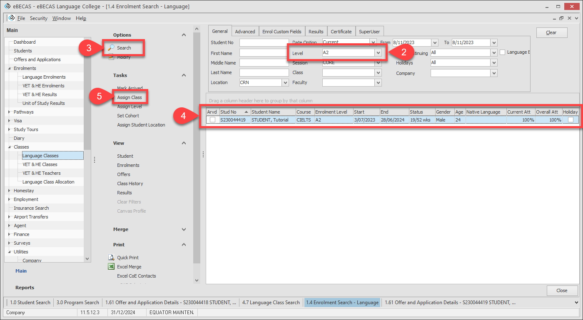Click the Modify icon under Options
The width and height of the screenshot is (583, 320).
point(111,57)
